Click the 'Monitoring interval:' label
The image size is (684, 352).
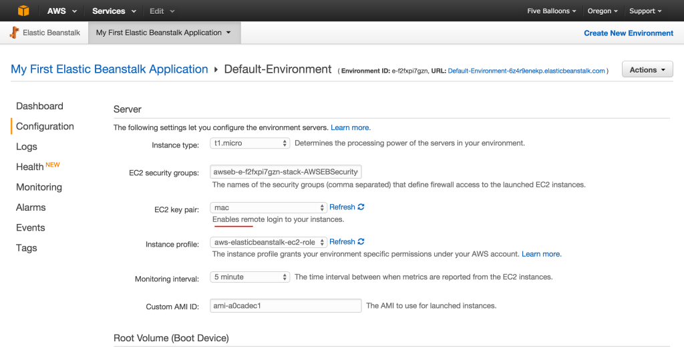coord(167,279)
